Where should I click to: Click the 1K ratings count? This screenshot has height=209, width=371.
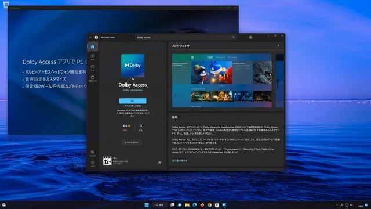coord(140,126)
